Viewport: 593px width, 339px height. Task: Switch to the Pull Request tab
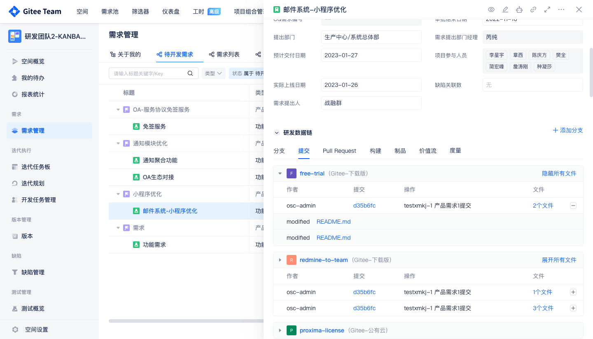(339, 151)
